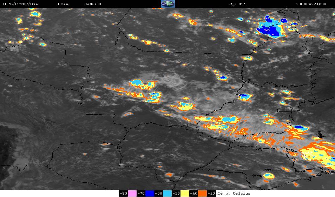Click the -50 legend value
This screenshot has width=335, height=197.
[176, 193]
